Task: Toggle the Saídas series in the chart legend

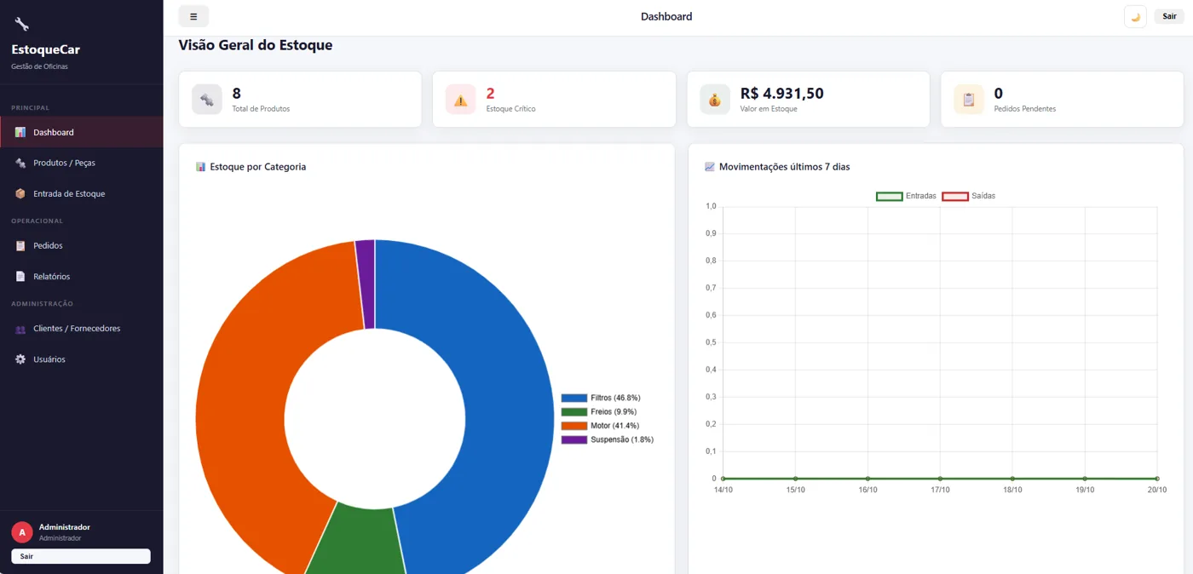Action: click(x=968, y=196)
